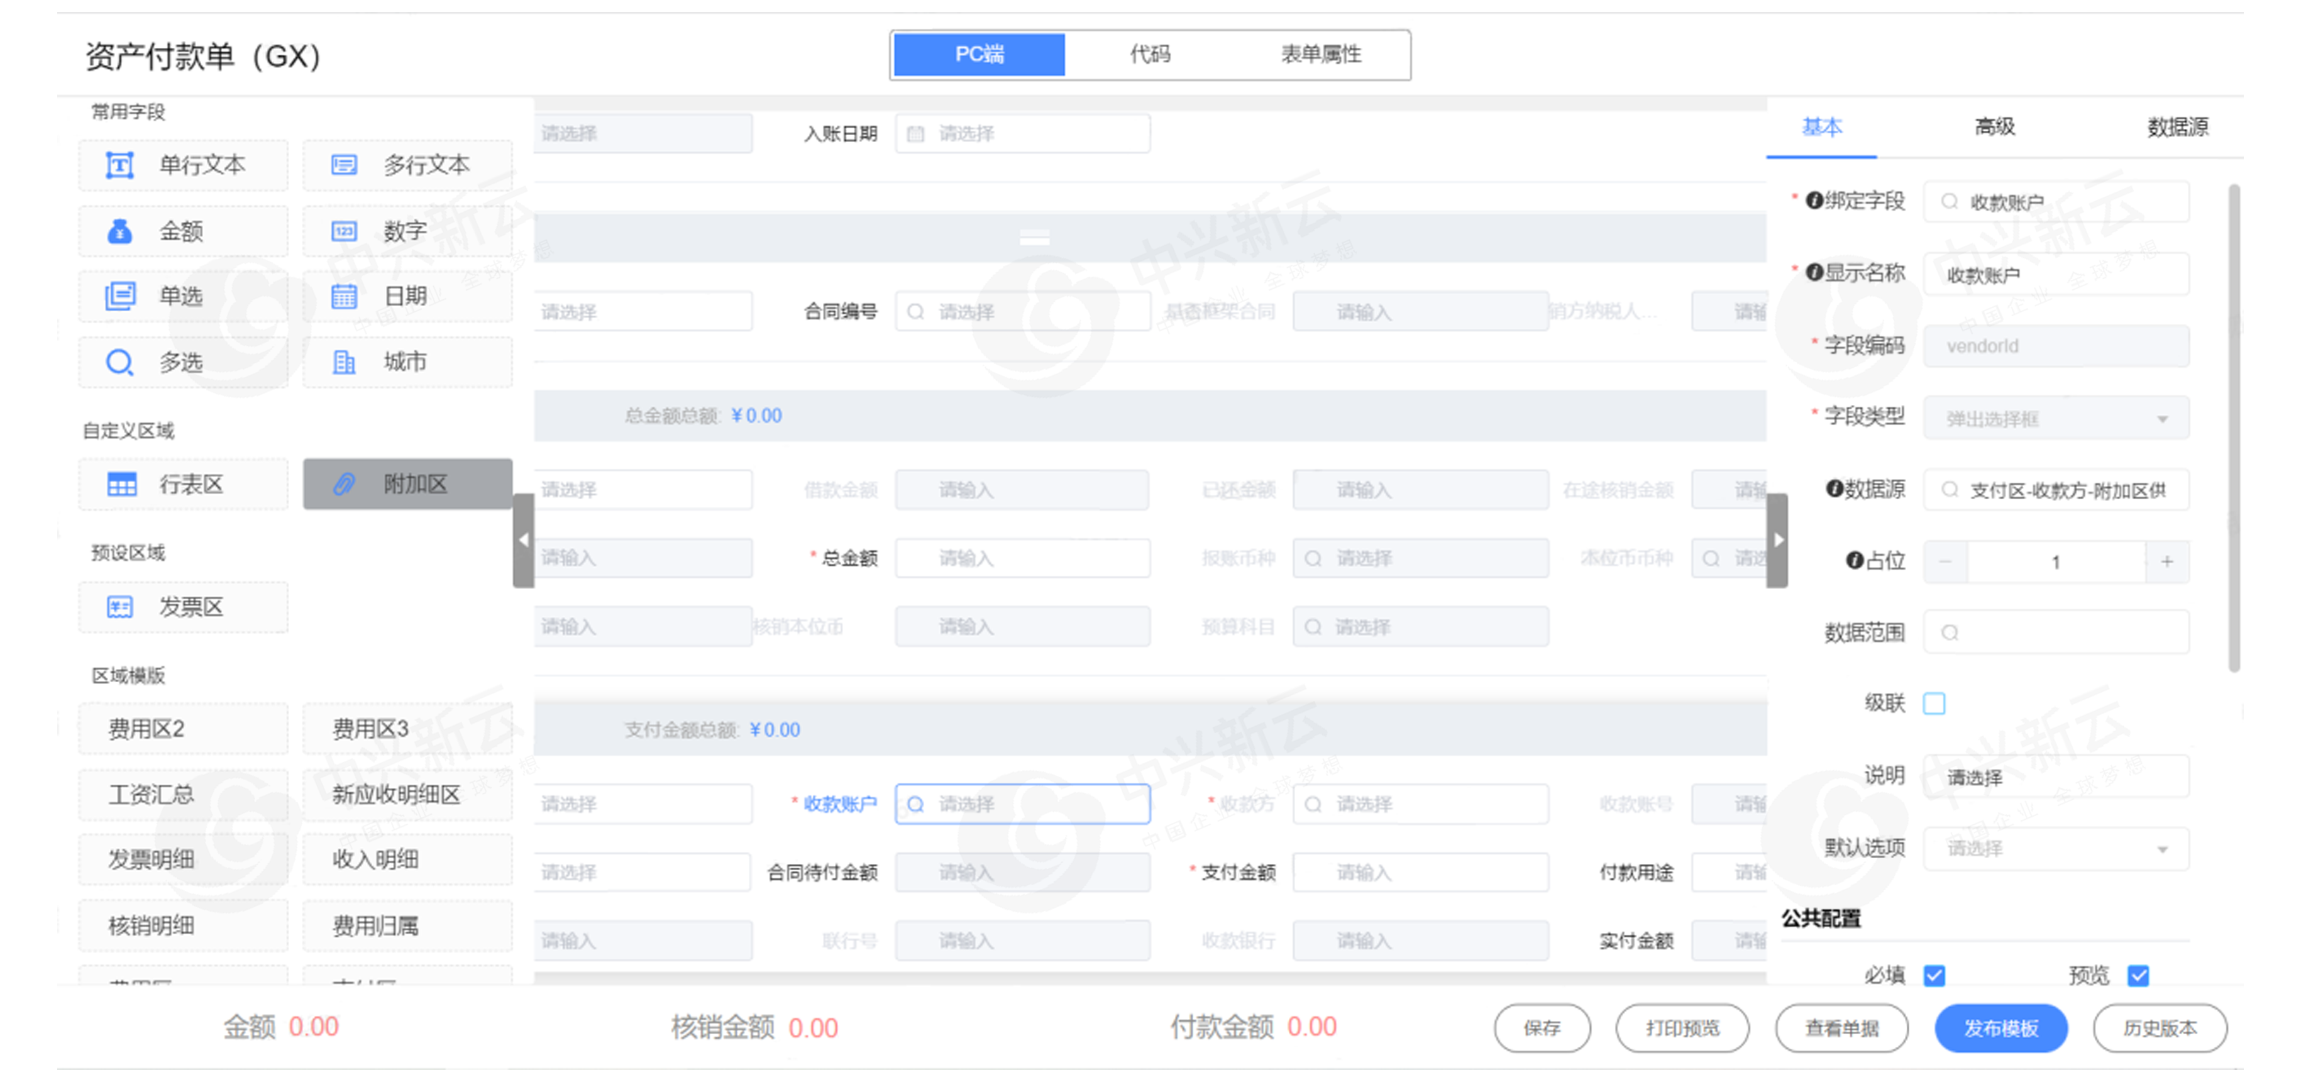Increase 占位 value with plus button

pyautogui.click(x=2166, y=562)
